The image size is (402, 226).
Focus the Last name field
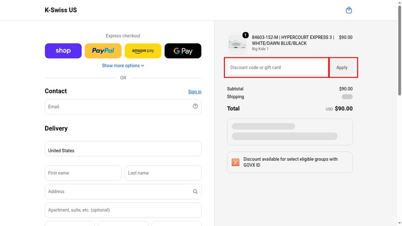click(163, 173)
